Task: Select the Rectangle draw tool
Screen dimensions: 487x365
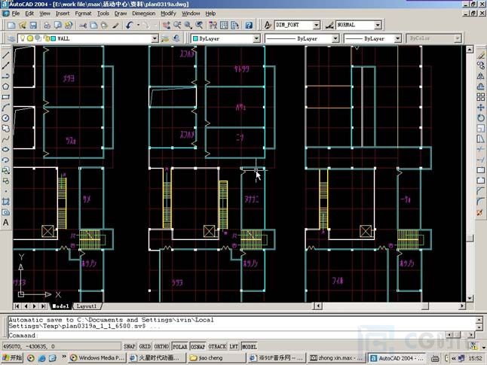Action: [x=5, y=97]
